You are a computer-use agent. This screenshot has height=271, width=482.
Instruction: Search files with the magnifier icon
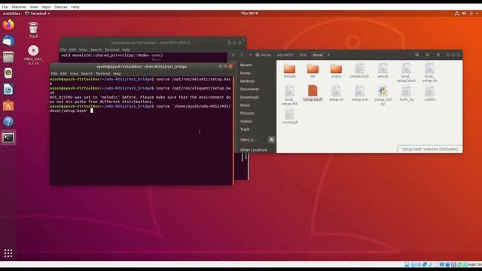[416, 55]
